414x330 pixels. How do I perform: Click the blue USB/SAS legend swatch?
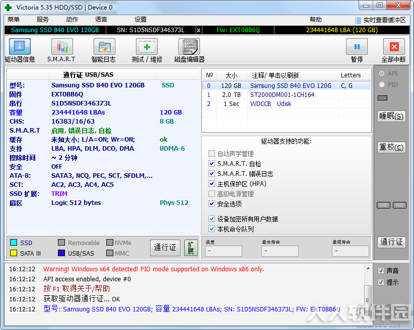[x=61, y=253]
